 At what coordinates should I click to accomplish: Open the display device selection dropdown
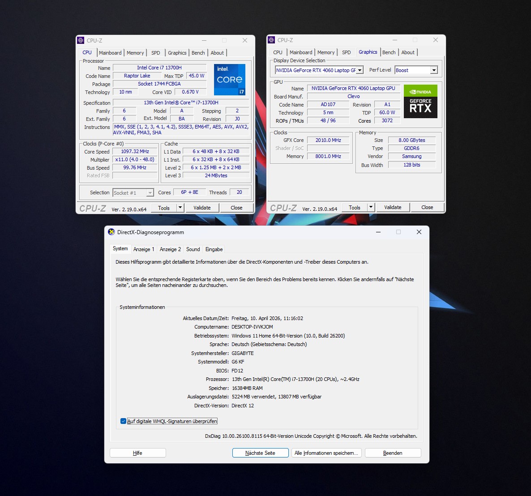(x=360, y=70)
